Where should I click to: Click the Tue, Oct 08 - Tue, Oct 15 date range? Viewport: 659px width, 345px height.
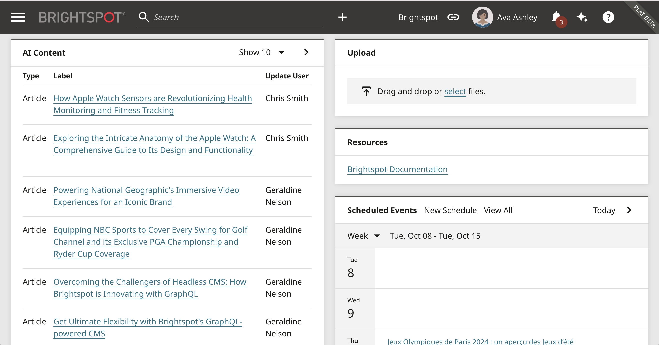435,236
